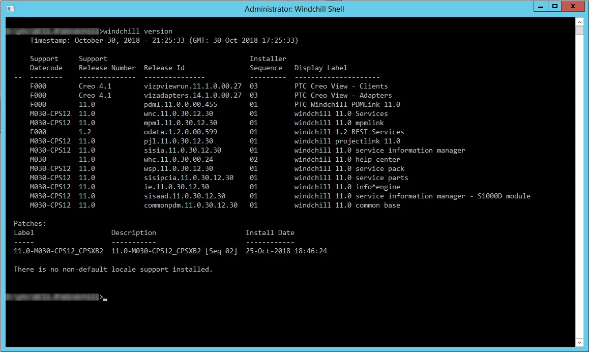Image resolution: width=589 pixels, height=352 pixels.
Task: Click 'wnc.11.0.30.12.30' release id
Action: click(x=179, y=113)
